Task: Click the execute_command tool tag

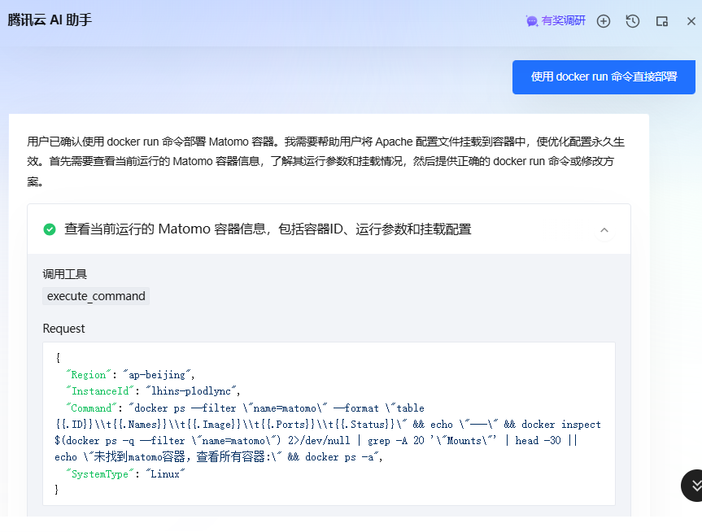Action: (96, 296)
